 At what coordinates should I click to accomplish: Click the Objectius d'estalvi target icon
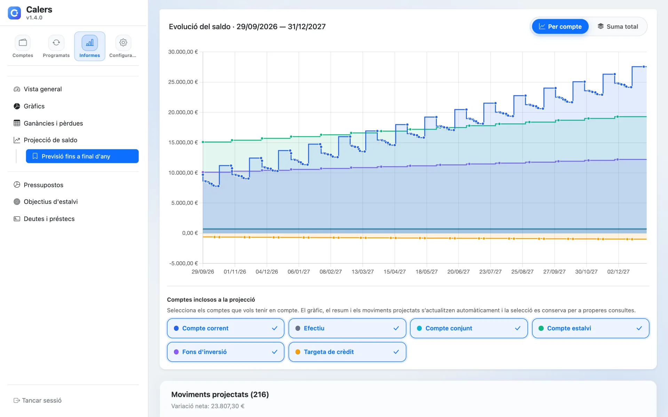click(x=17, y=202)
